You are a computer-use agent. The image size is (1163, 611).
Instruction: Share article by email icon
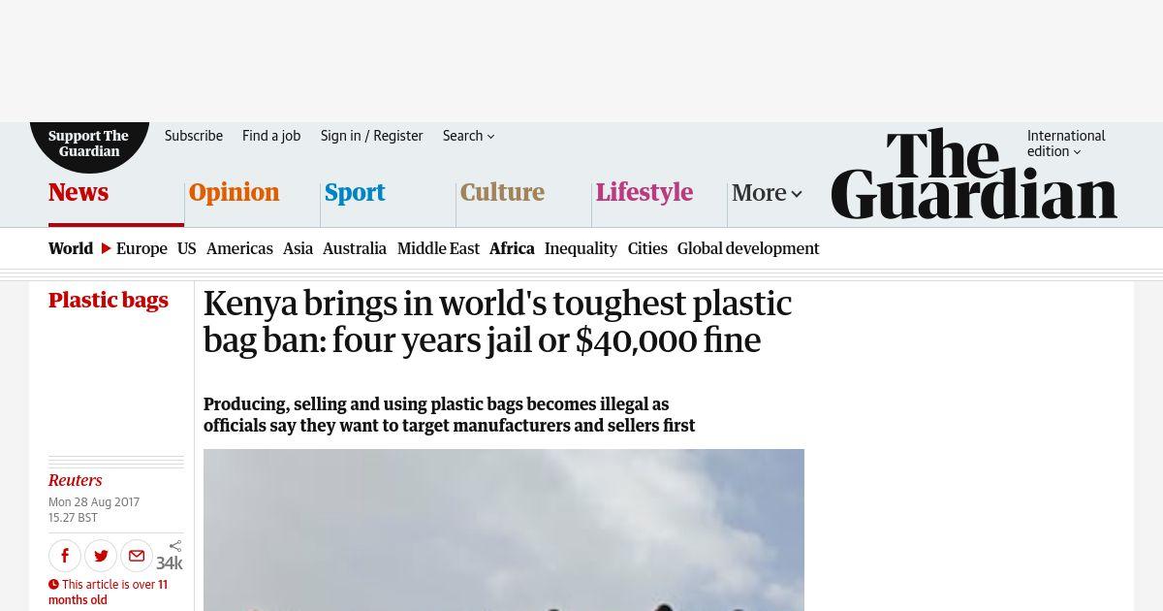point(137,556)
